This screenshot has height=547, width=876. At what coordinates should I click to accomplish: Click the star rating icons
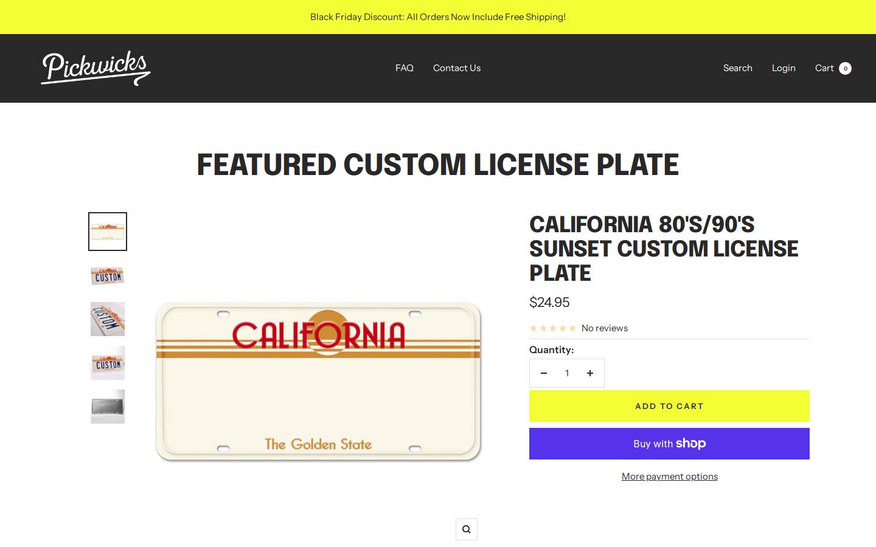pyautogui.click(x=553, y=328)
